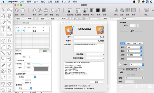
Task: Enable the 隐藏尺寸 checkbox
Action: pyautogui.click(x=23, y=82)
